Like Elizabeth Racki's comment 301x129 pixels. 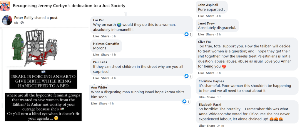[201, 126]
